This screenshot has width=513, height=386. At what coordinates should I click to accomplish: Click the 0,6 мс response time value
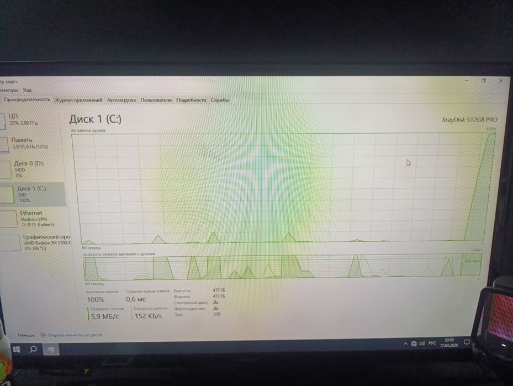(x=136, y=299)
